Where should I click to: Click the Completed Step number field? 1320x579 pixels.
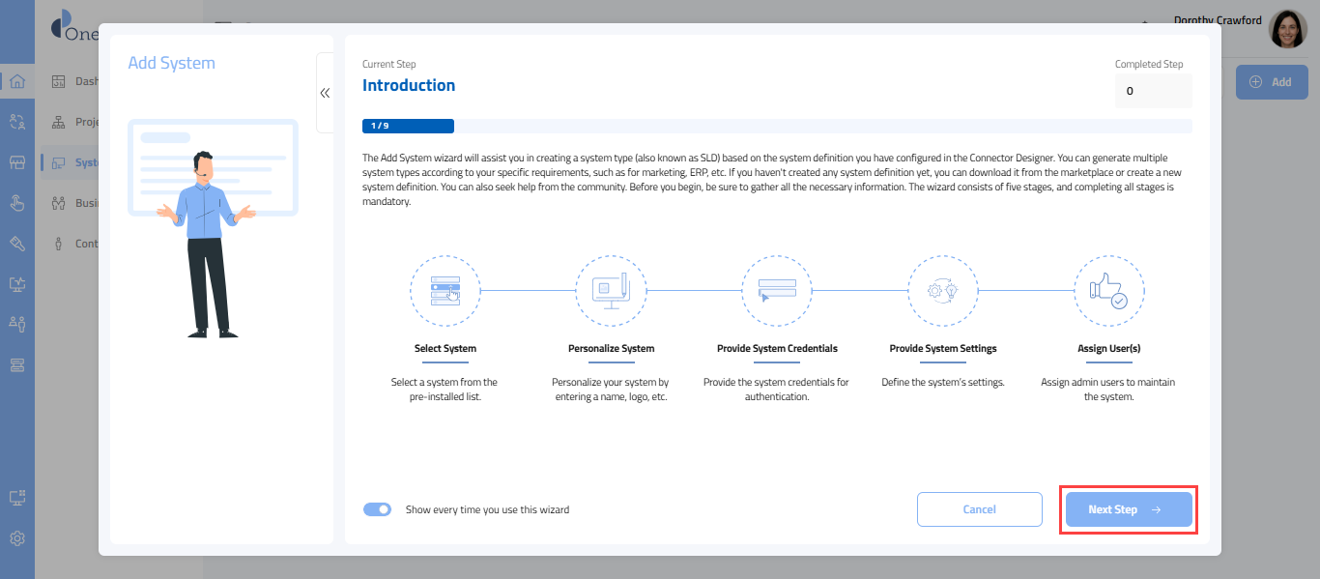[x=1153, y=91]
